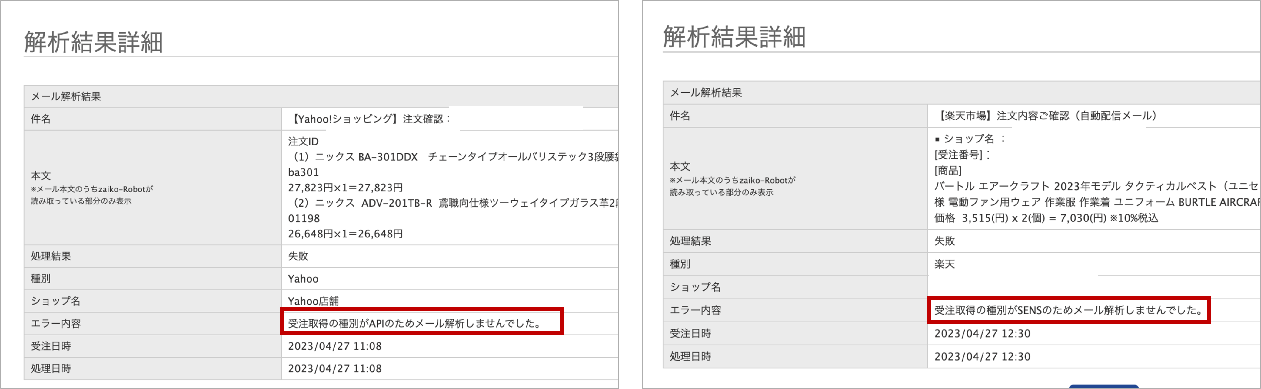Click the 本文 label in the Yahoo panel

41,175
